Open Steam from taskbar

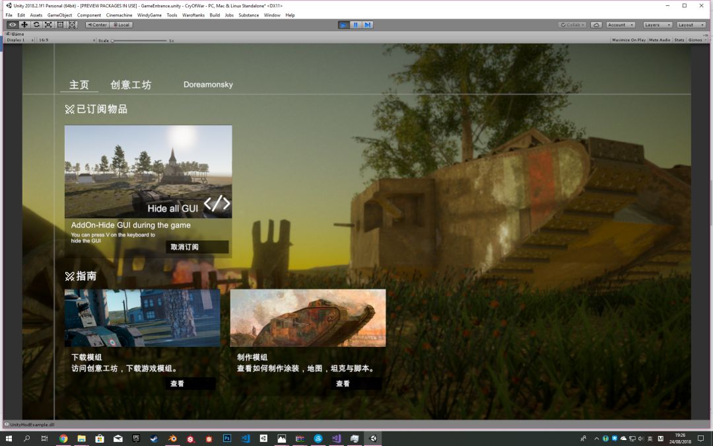coord(154,438)
